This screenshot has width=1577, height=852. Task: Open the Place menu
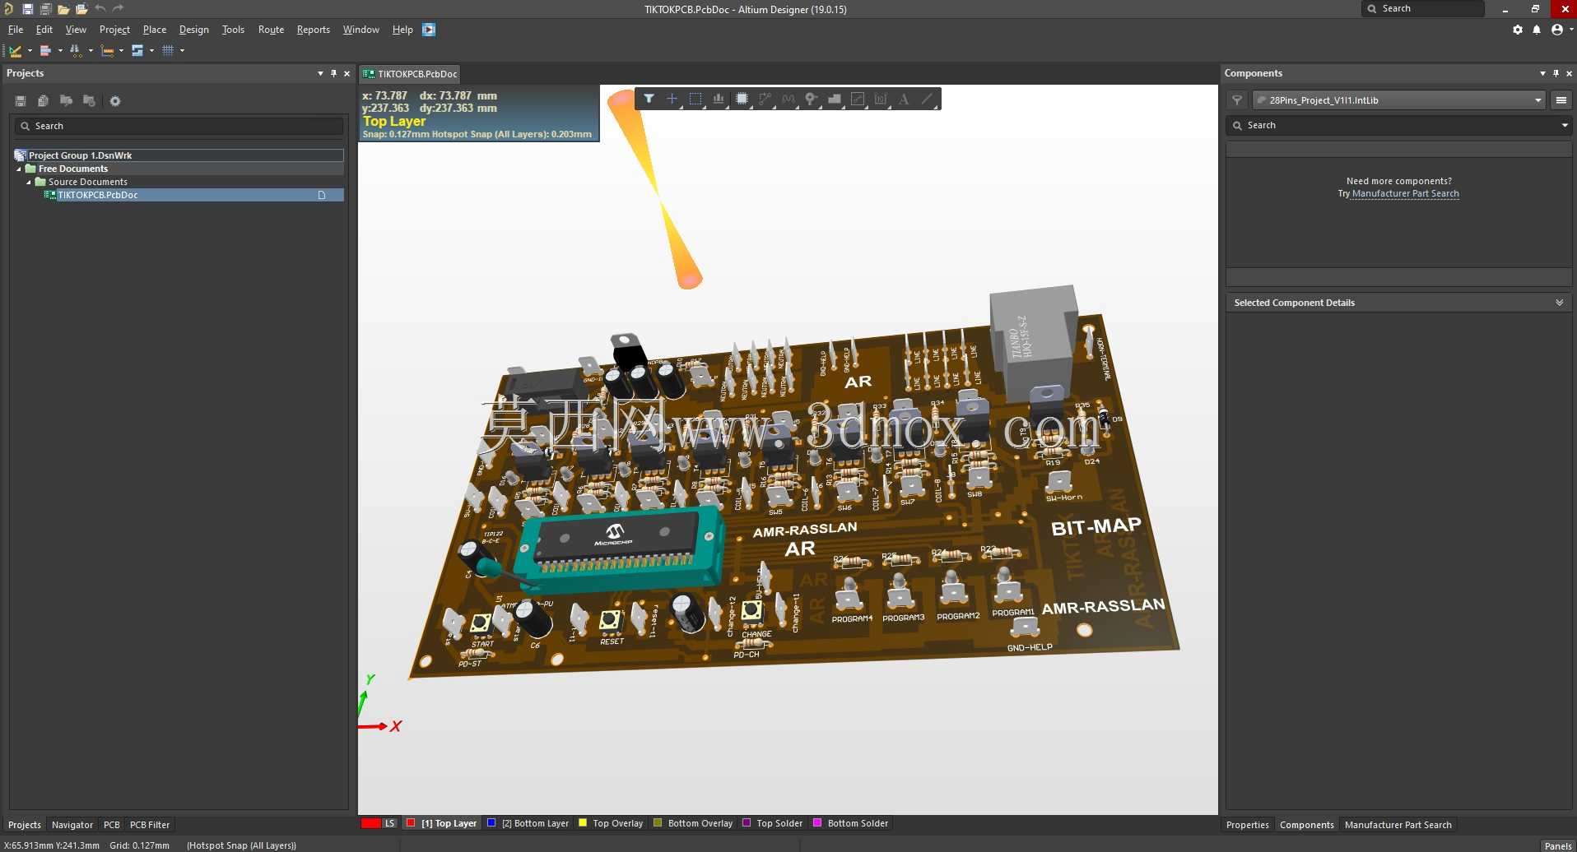click(155, 30)
